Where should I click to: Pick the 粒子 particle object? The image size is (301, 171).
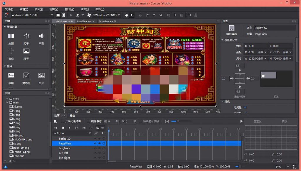(26, 38)
